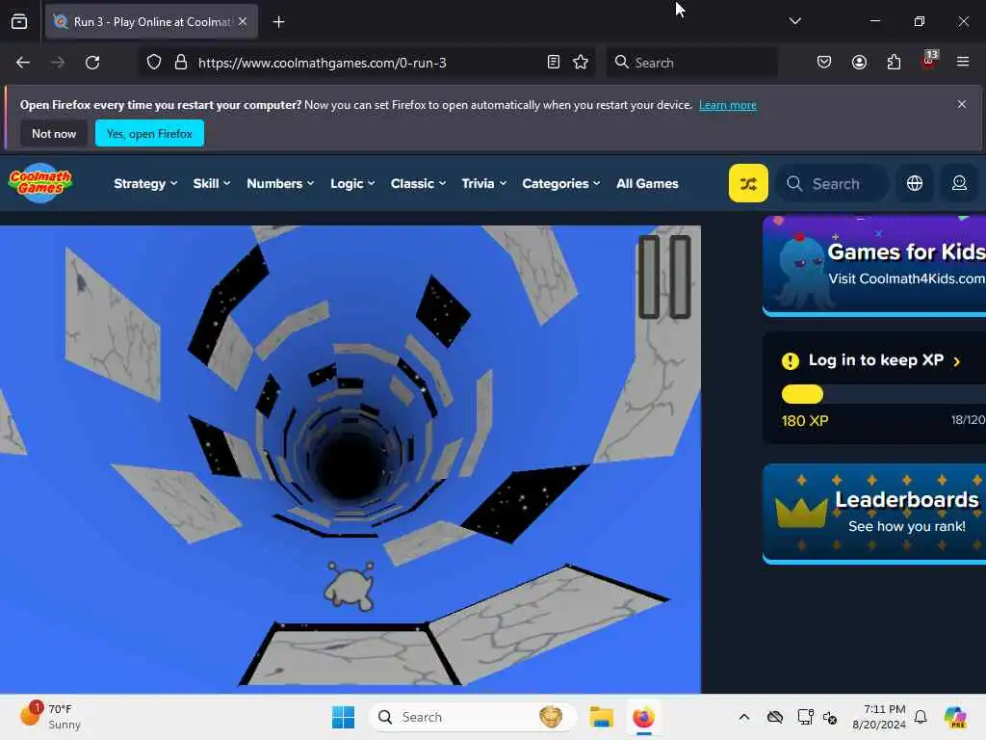
Task: Click the OneDrive cloud tray icon
Action: 775,717
